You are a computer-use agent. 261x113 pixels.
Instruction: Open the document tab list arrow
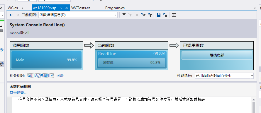click(255, 8)
